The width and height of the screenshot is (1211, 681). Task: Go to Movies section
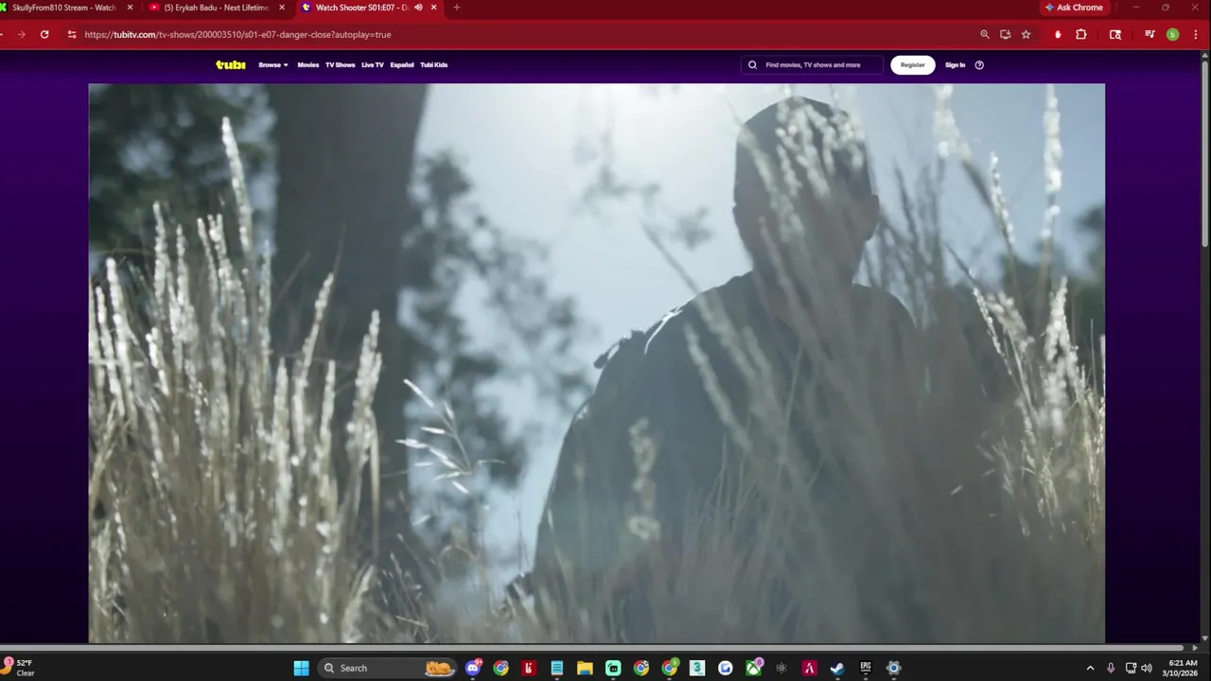click(308, 65)
